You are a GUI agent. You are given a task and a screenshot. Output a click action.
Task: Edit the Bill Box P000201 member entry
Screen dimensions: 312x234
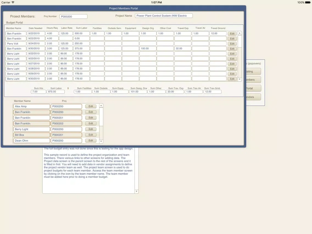(x=91, y=135)
